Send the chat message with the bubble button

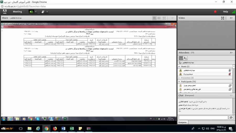pyautogui.click(x=231, y=118)
